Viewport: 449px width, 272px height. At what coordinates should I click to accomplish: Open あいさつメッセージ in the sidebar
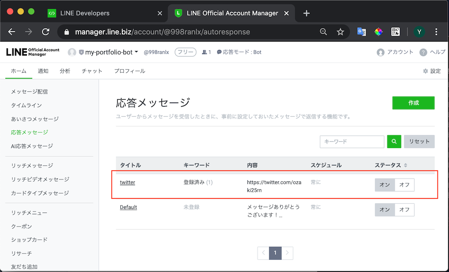[x=35, y=119]
